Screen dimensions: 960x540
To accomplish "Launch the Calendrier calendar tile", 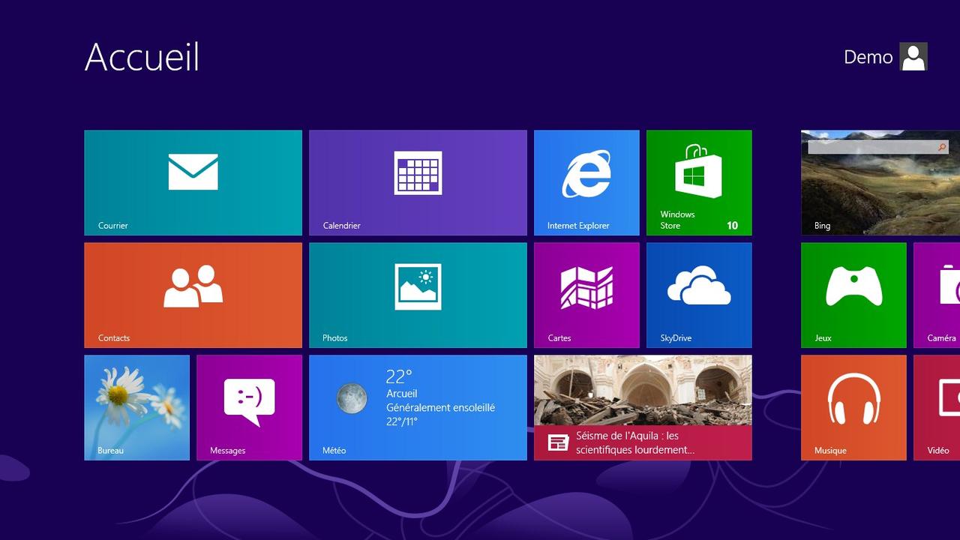I will [x=418, y=182].
